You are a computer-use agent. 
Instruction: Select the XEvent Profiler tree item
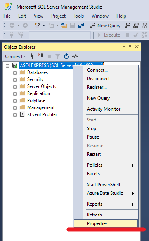[42, 114]
